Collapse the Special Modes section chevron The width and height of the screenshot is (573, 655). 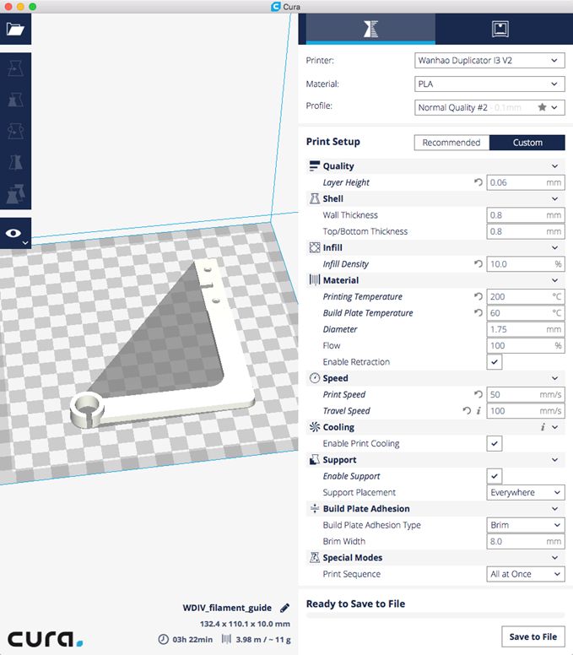pos(554,557)
